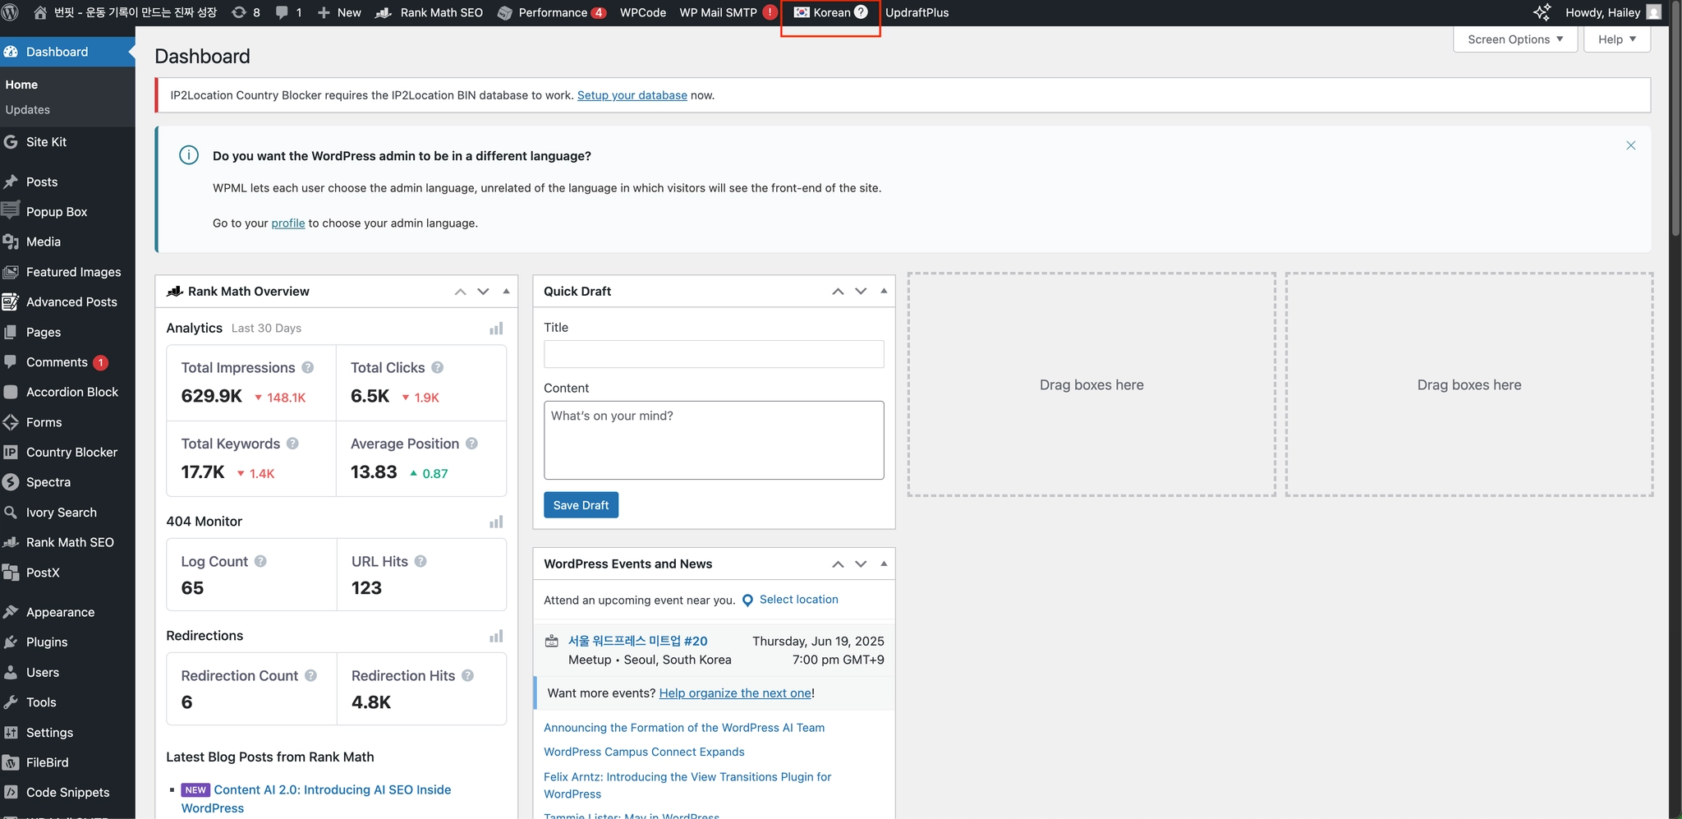Move Quick Draft box up
Viewport: 1682px width, 819px height.
click(x=839, y=292)
